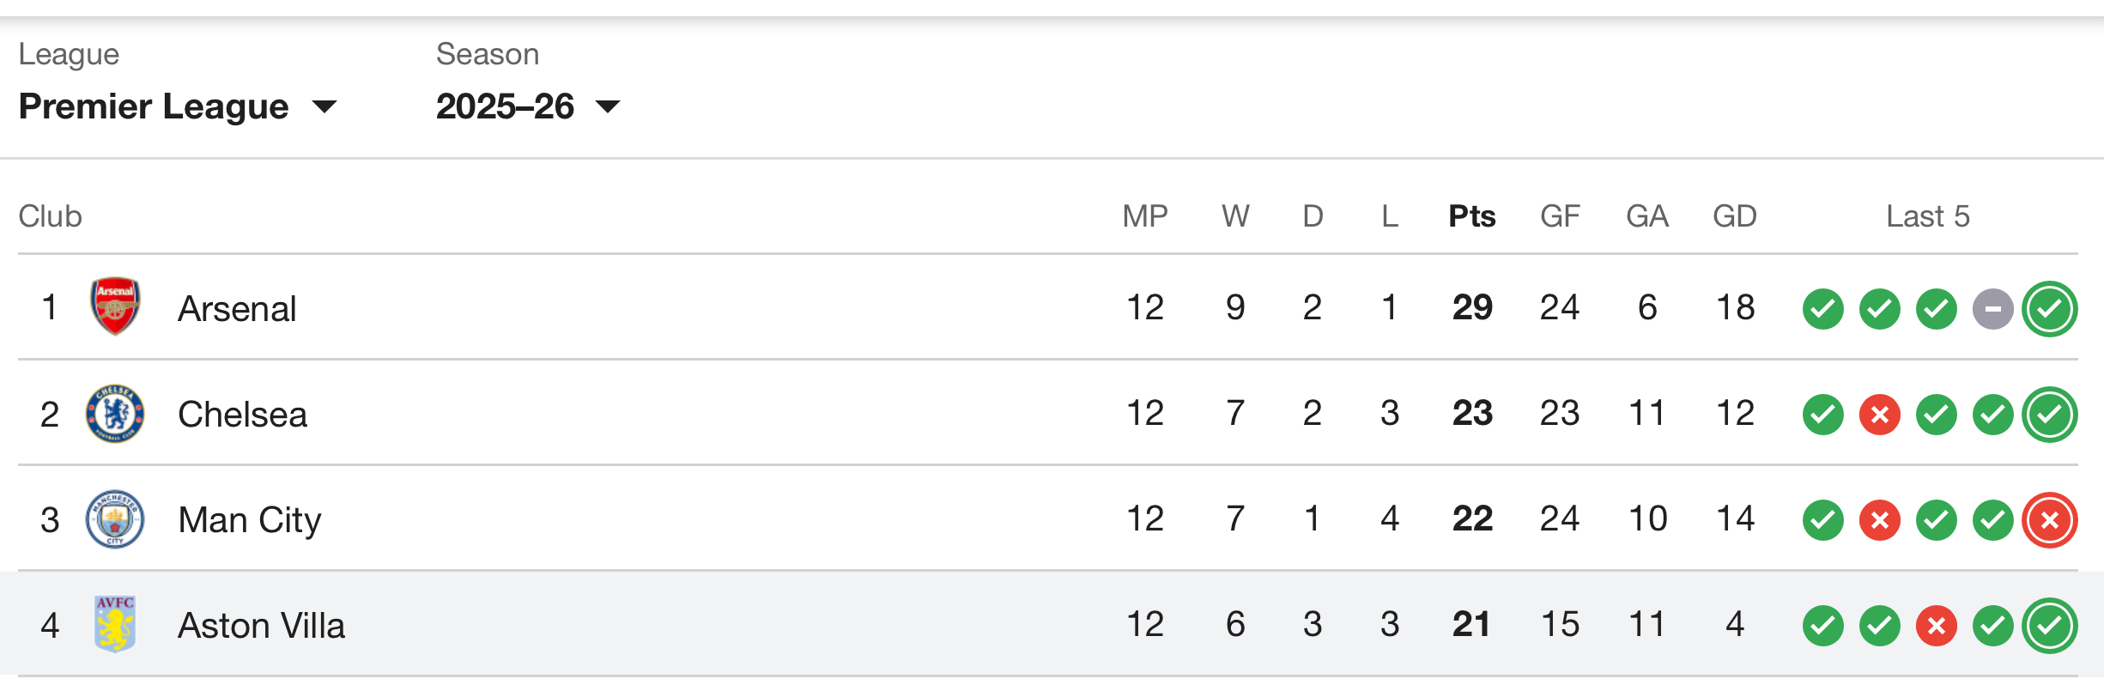
Task: Click Aston Villa's red loss result icon
Action: (1936, 626)
